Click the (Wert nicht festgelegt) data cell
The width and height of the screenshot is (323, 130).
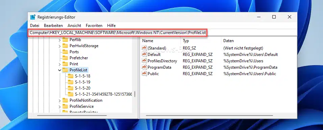point(243,48)
